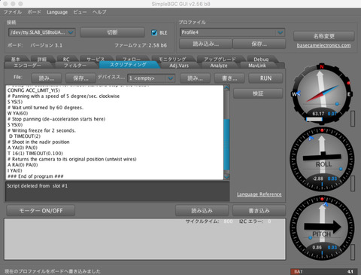Screen dimensions: 361x275
Task: Click the サイクルタイム cycle time label
Action: (202, 222)
